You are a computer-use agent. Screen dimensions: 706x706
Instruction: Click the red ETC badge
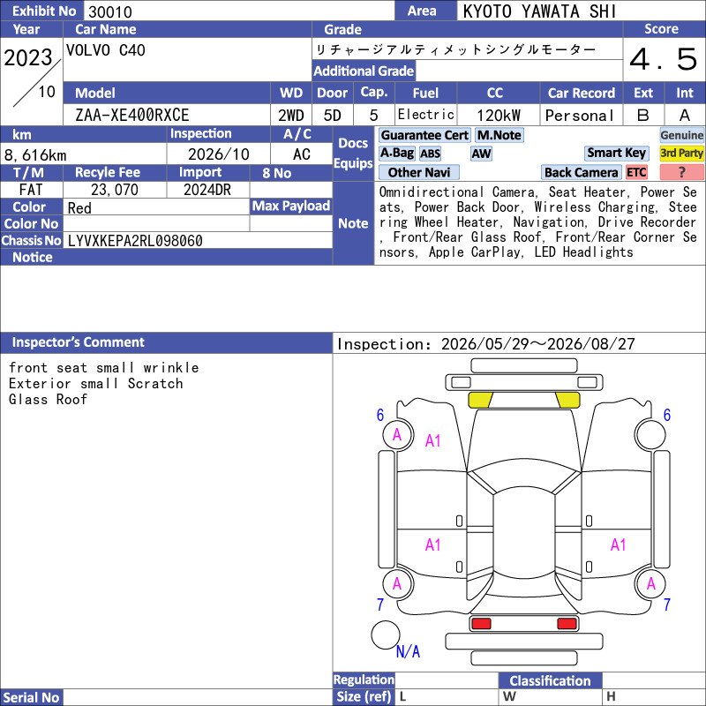point(636,172)
